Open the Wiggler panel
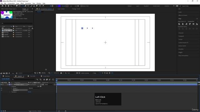This screenshot has width=200, height=112. [x=181, y=52]
